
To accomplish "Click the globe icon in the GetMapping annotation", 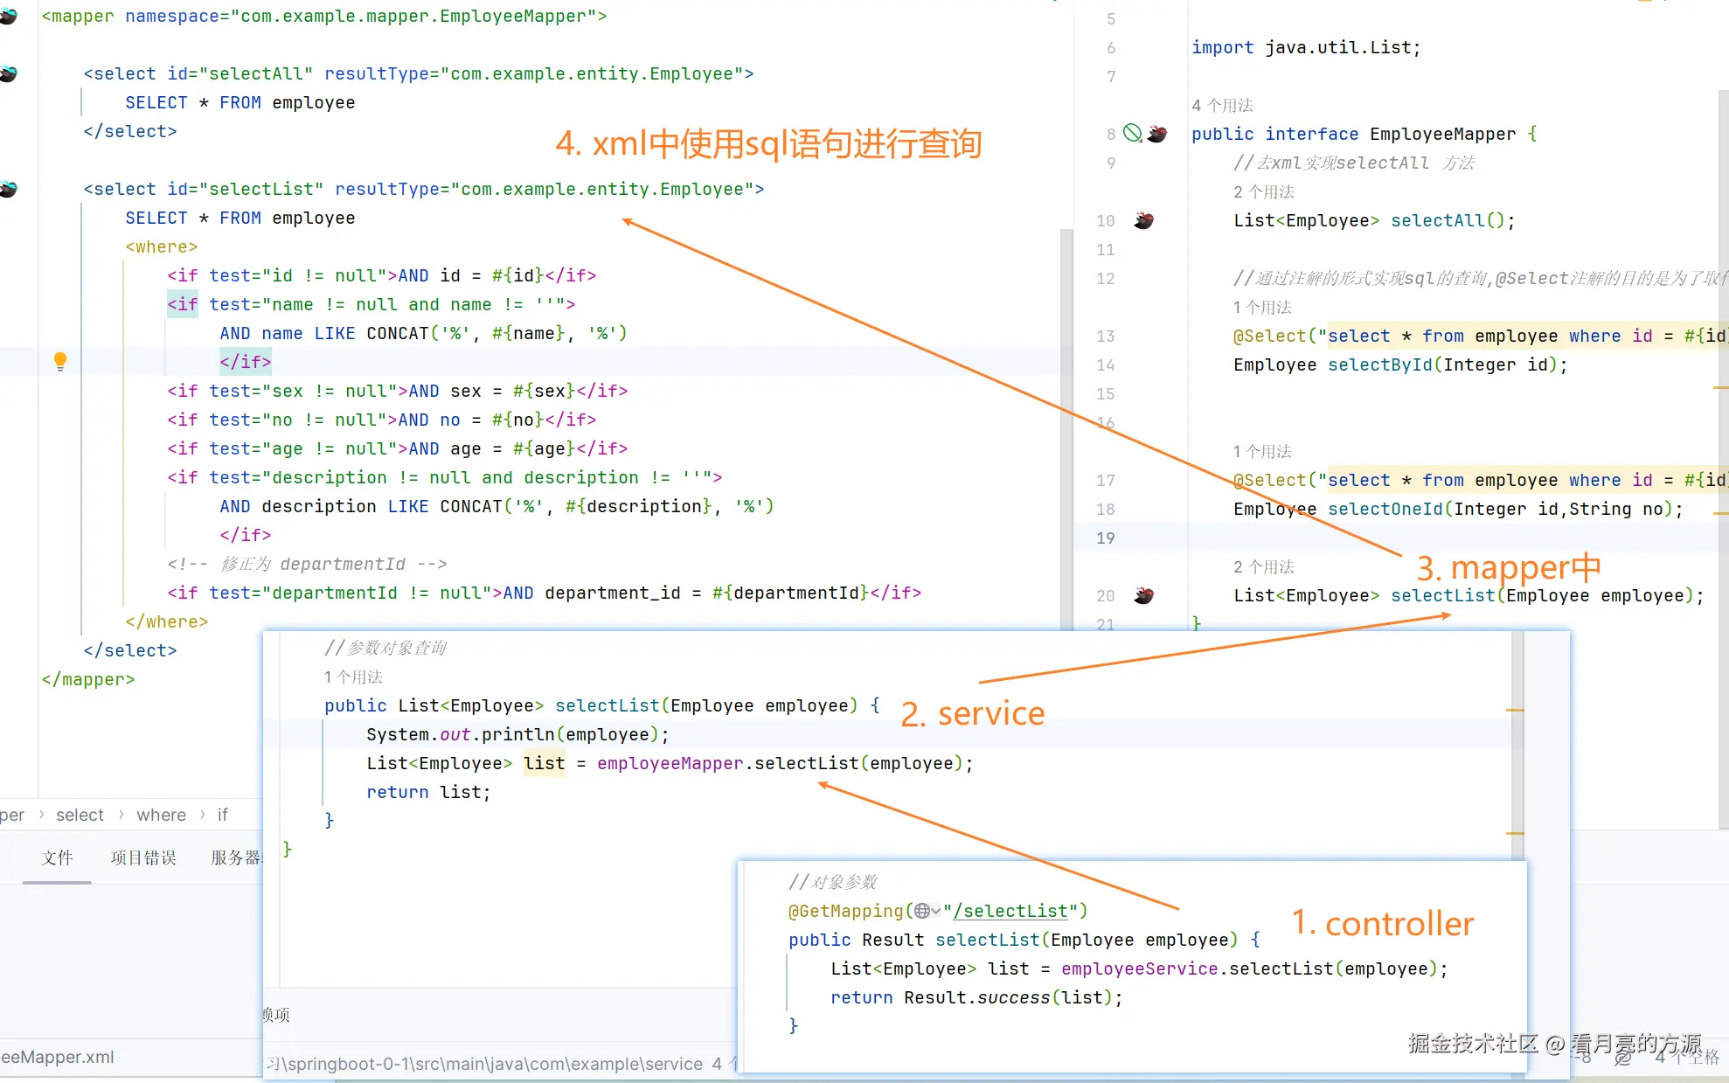I will click(922, 911).
